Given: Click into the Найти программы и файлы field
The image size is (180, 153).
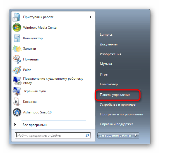Looking at the screenshot, I should tap(53, 135).
